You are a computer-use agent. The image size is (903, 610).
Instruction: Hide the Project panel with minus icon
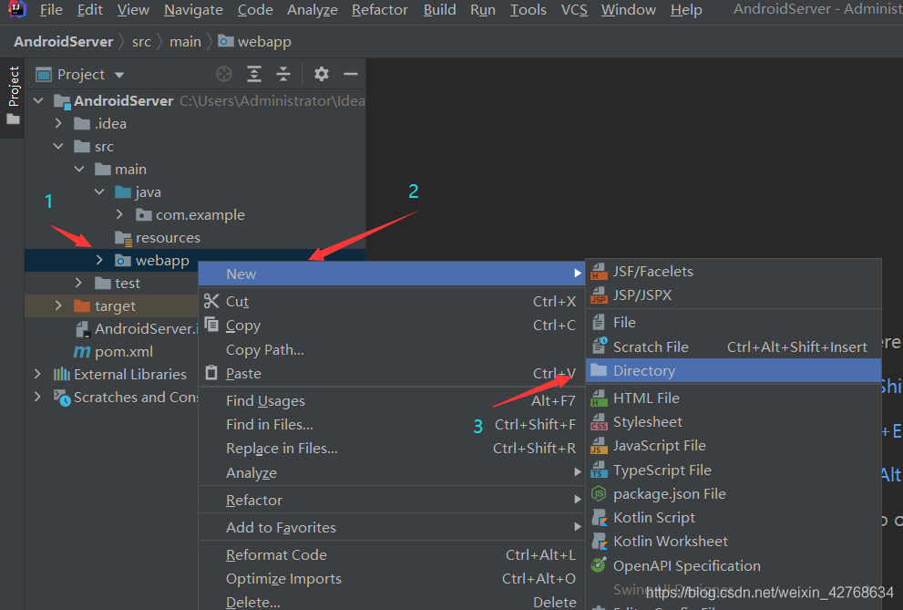351,74
